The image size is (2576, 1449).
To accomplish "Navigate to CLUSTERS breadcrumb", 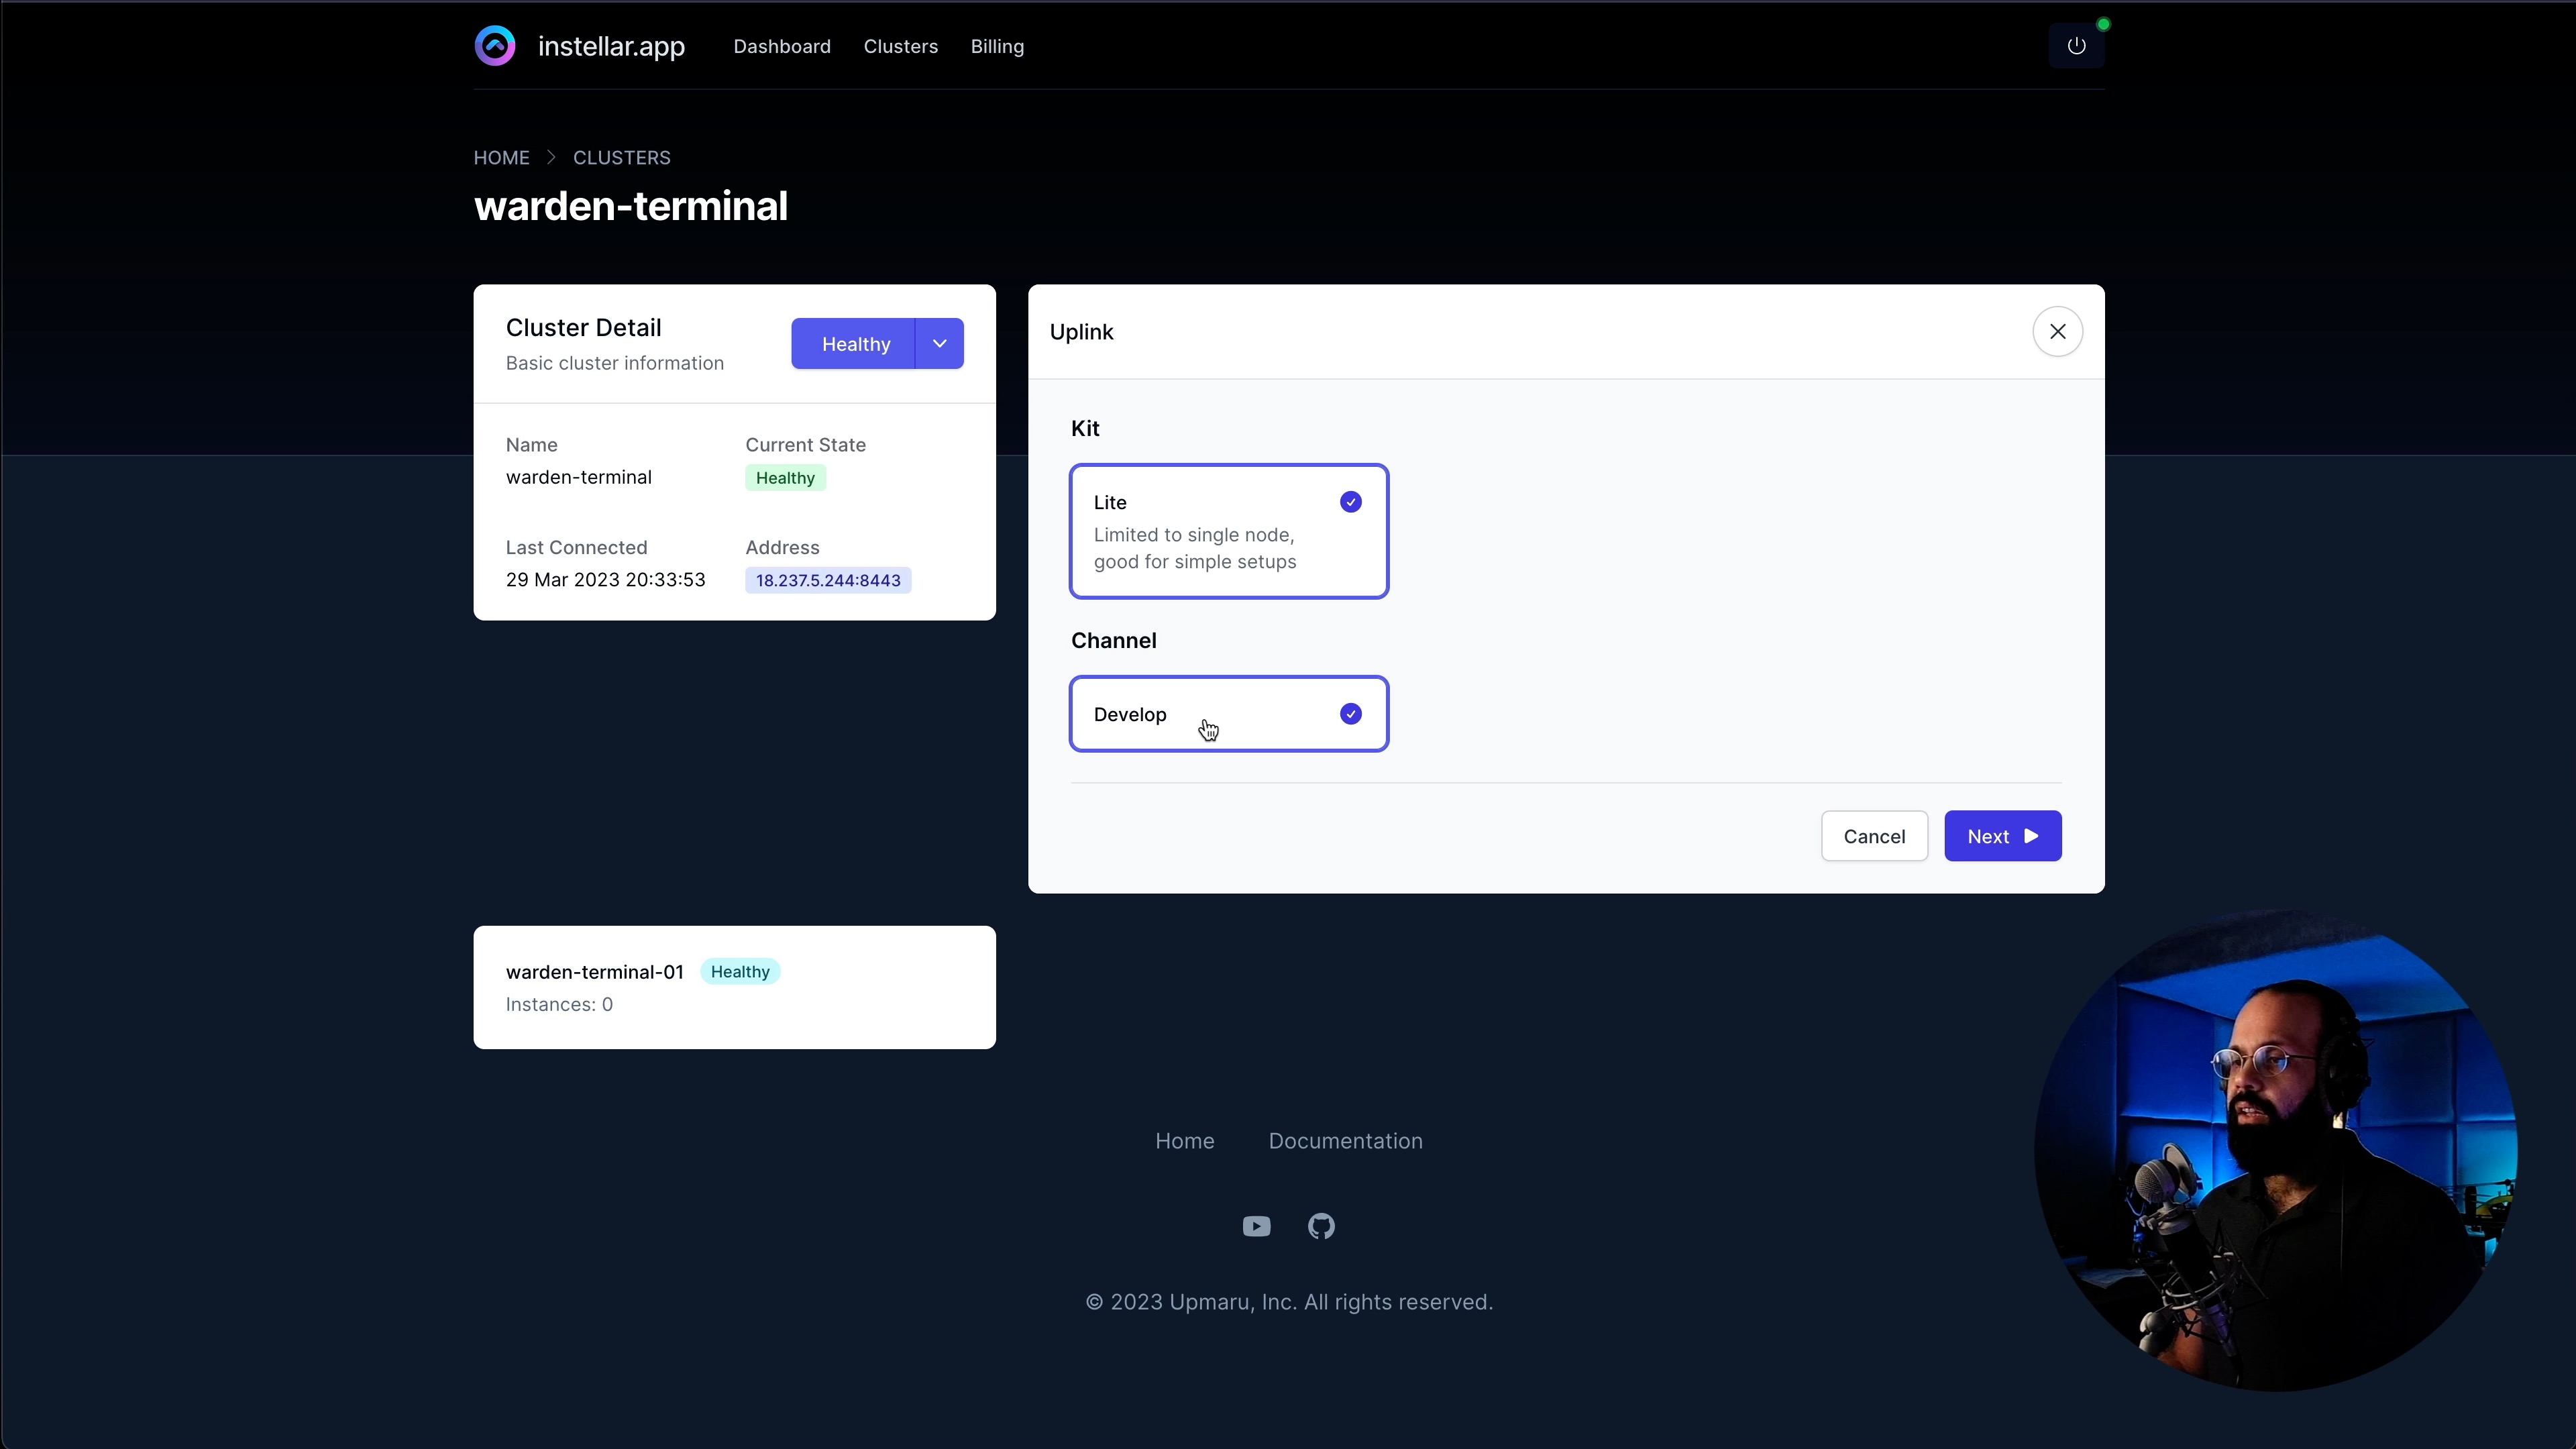I will pyautogui.click(x=621, y=158).
